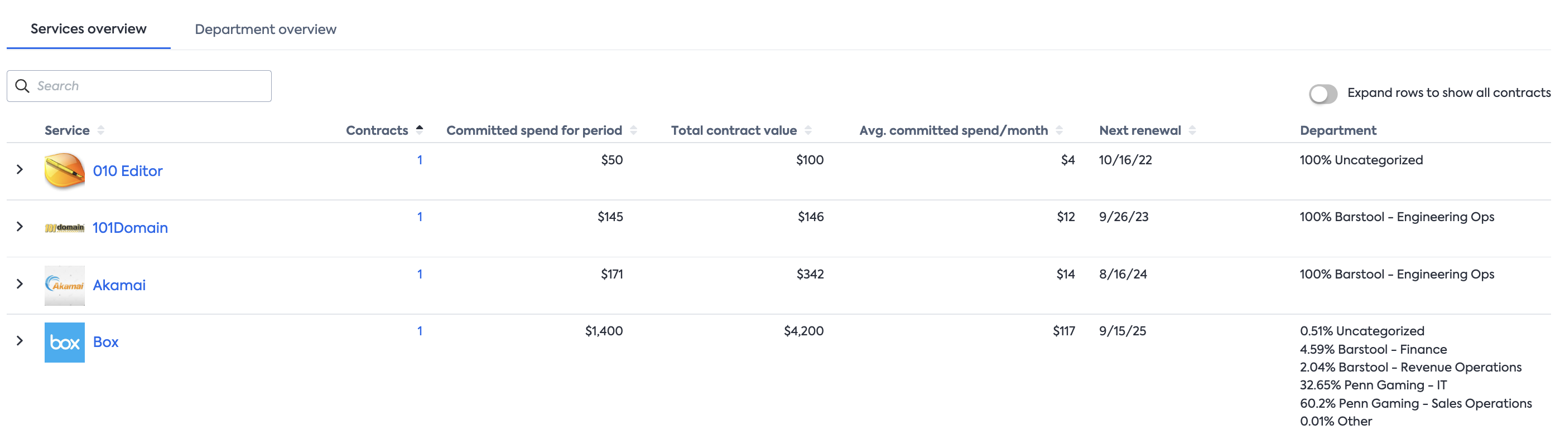Click the 101Domain logo icon
Screen dimensions: 1560x430
coord(64,227)
